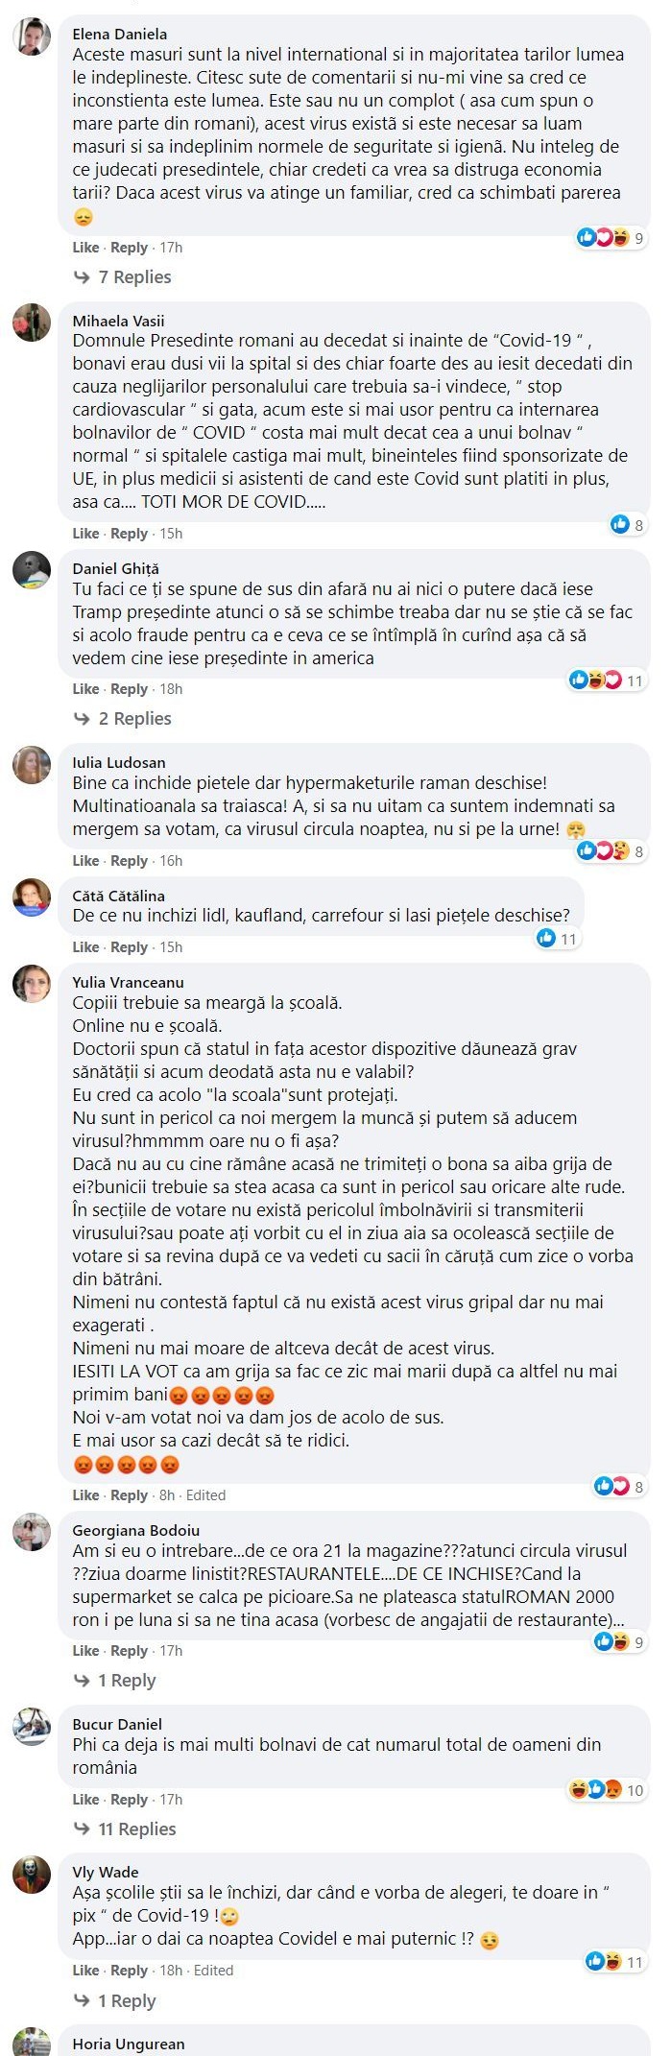The height and width of the screenshot is (2056, 671).
Task: Open reactions on Bucur Daniel's comment
Action: 594,1789
